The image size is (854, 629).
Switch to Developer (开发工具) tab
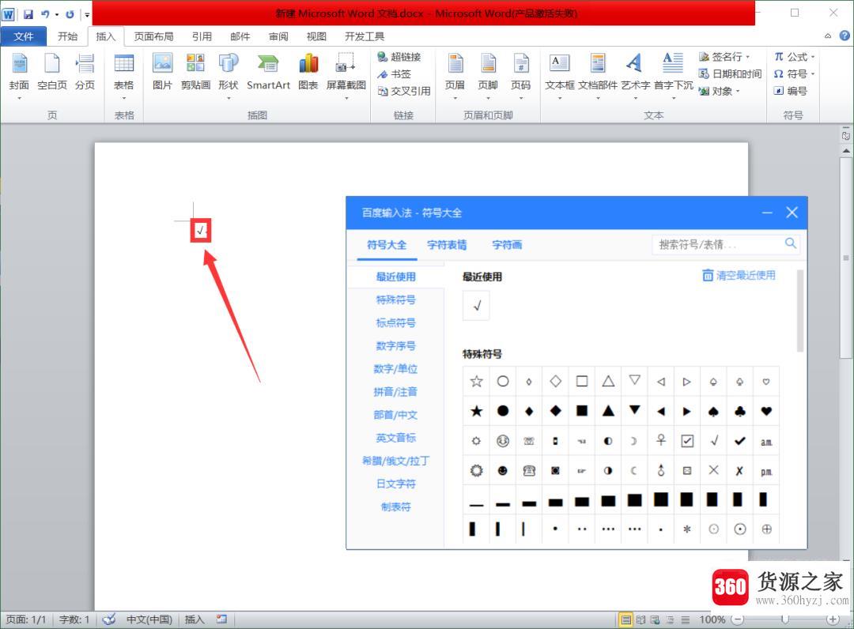365,36
